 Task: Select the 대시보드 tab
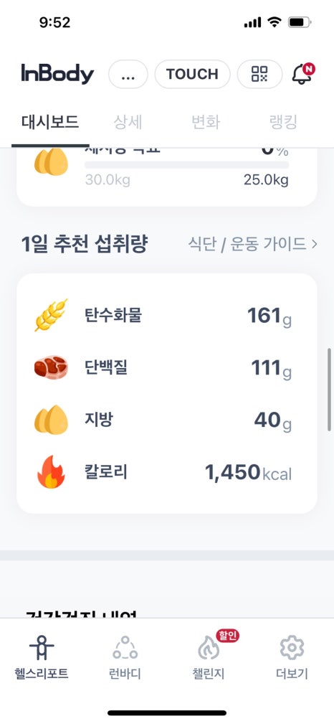tap(50, 123)
